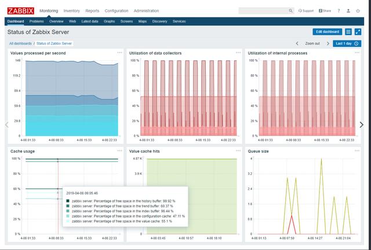Select the Maps submenu tab
Viewport: 371px width, 250px height.
pyautogui.click(x=143, y=21)
